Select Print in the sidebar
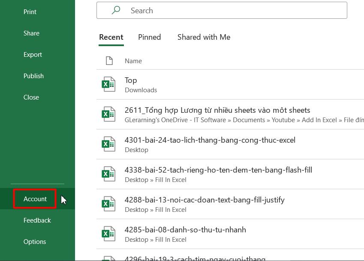This screenshot has width=364, height=261. 30,12
